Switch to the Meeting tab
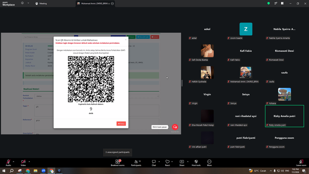The height and width of the screenshot is (174, 309). tap(41, 3)
